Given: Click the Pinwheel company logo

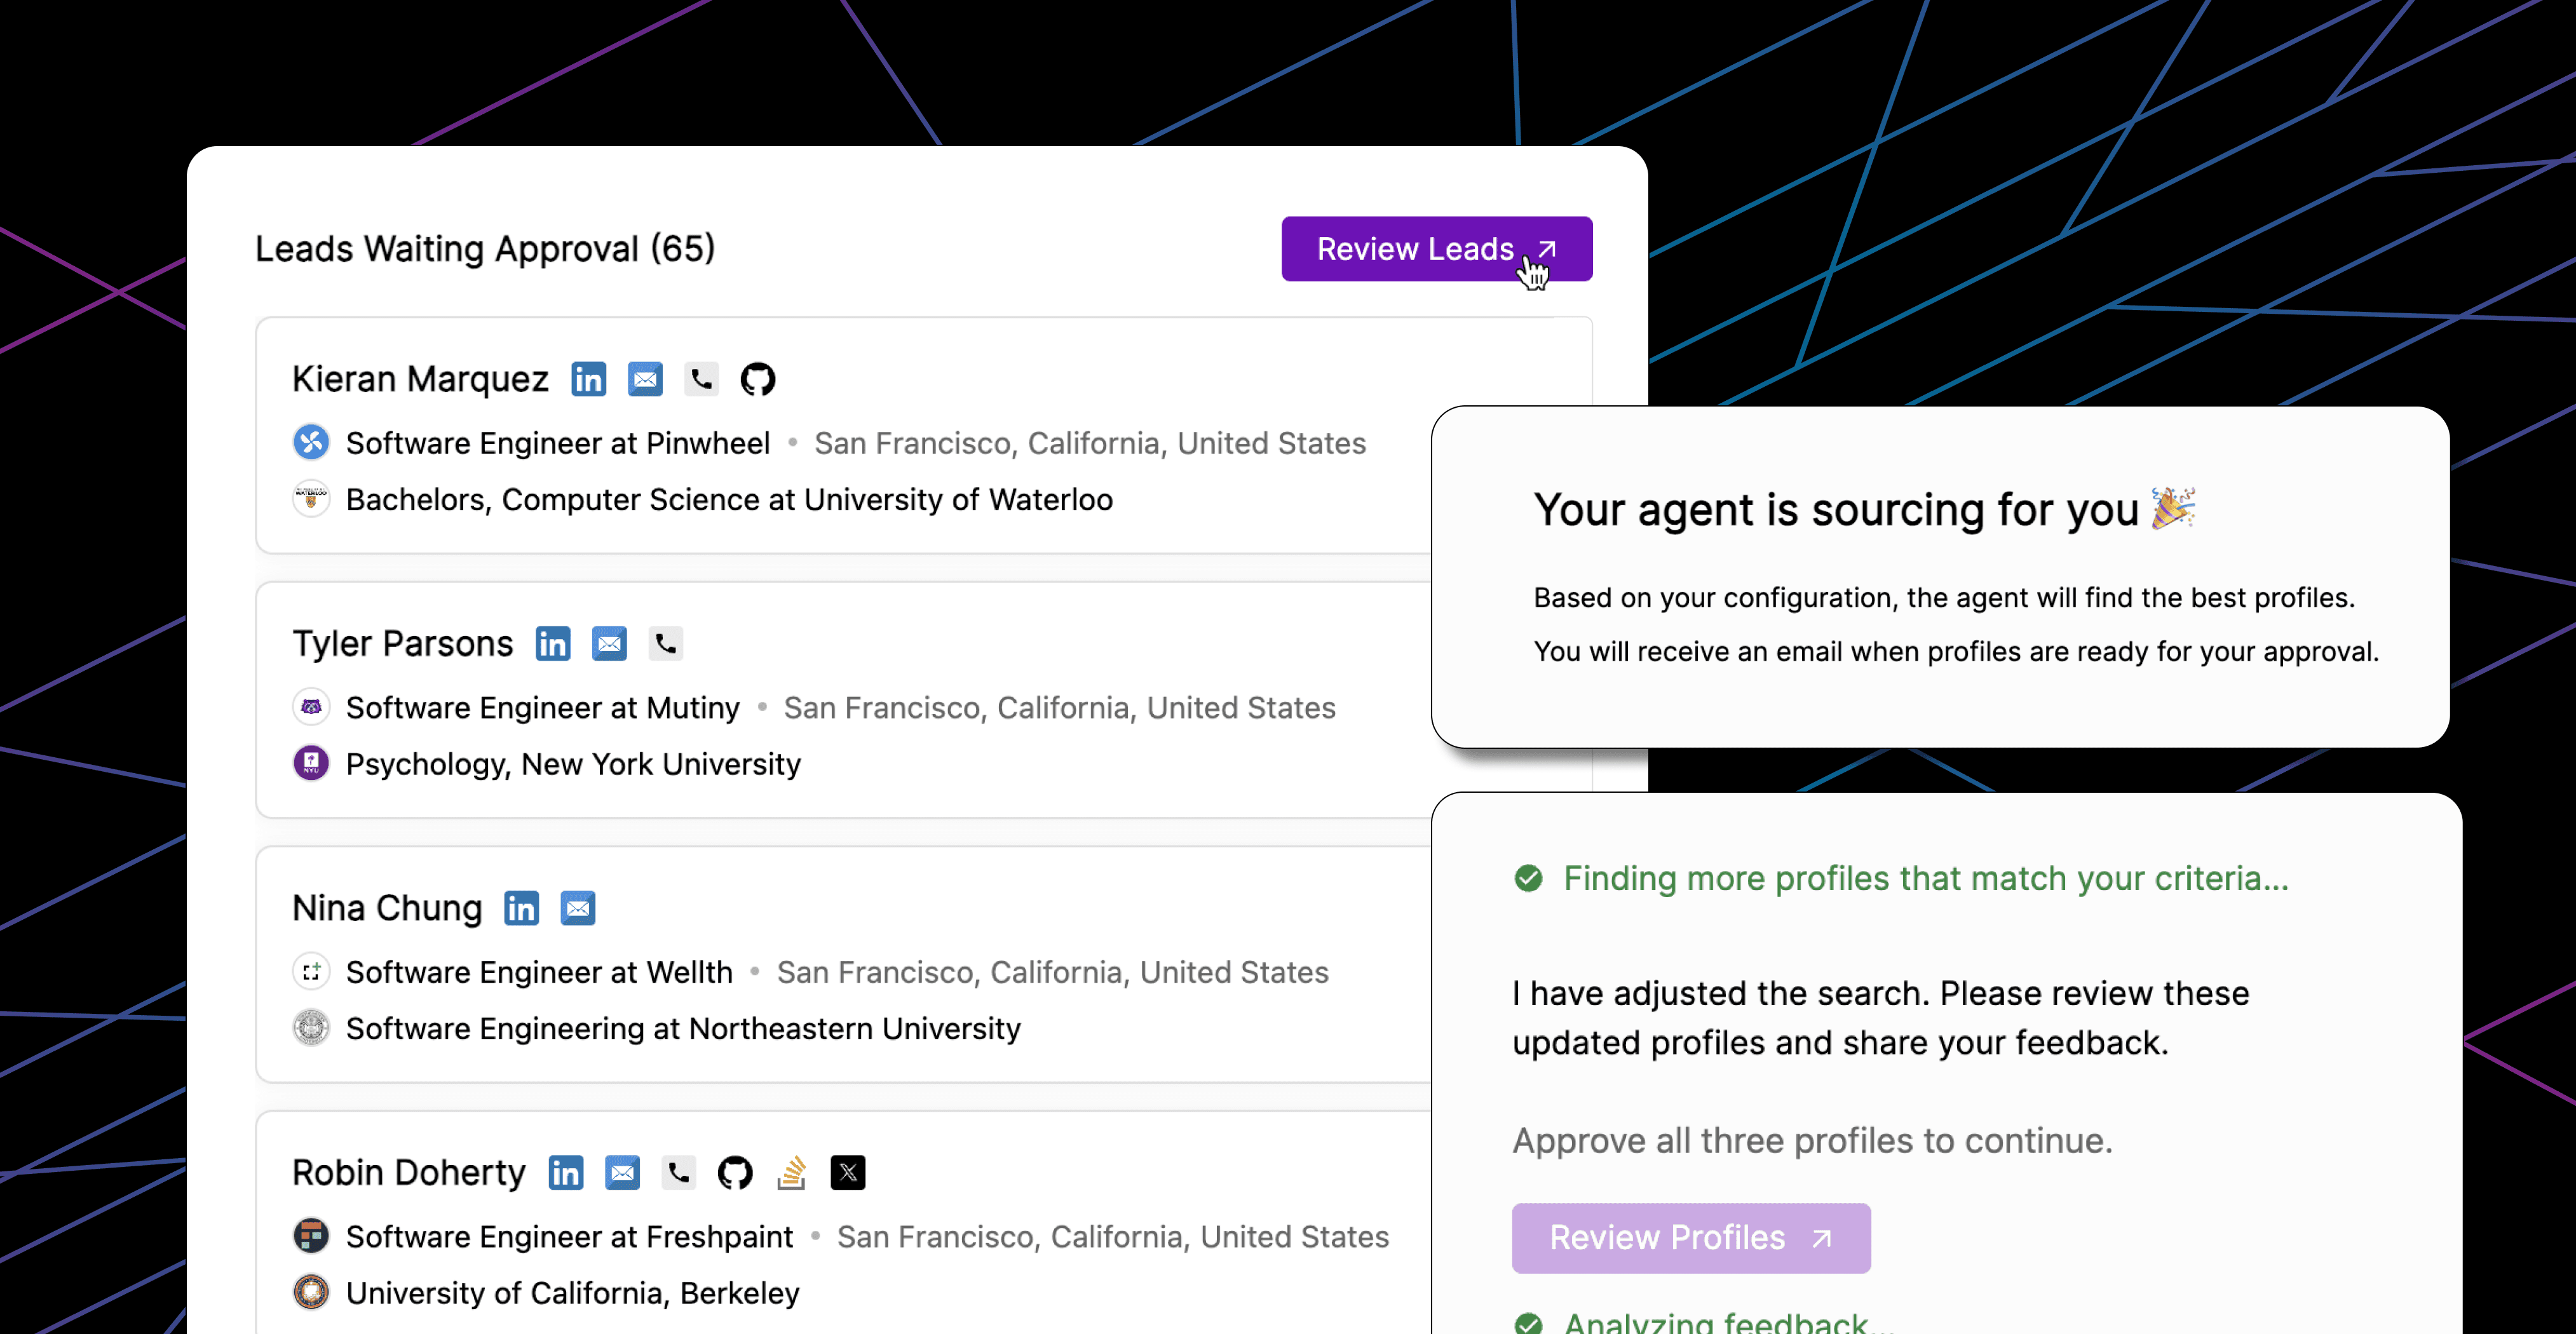Looking at the screenshot, I should click(311, 442).
